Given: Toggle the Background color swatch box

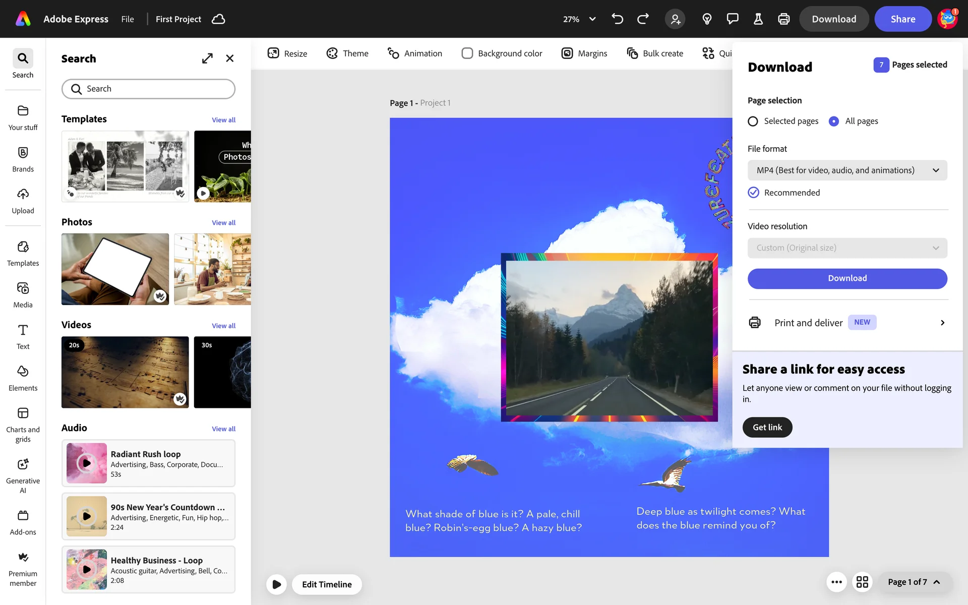Looking at the screenshot, I should click(467, 53).
